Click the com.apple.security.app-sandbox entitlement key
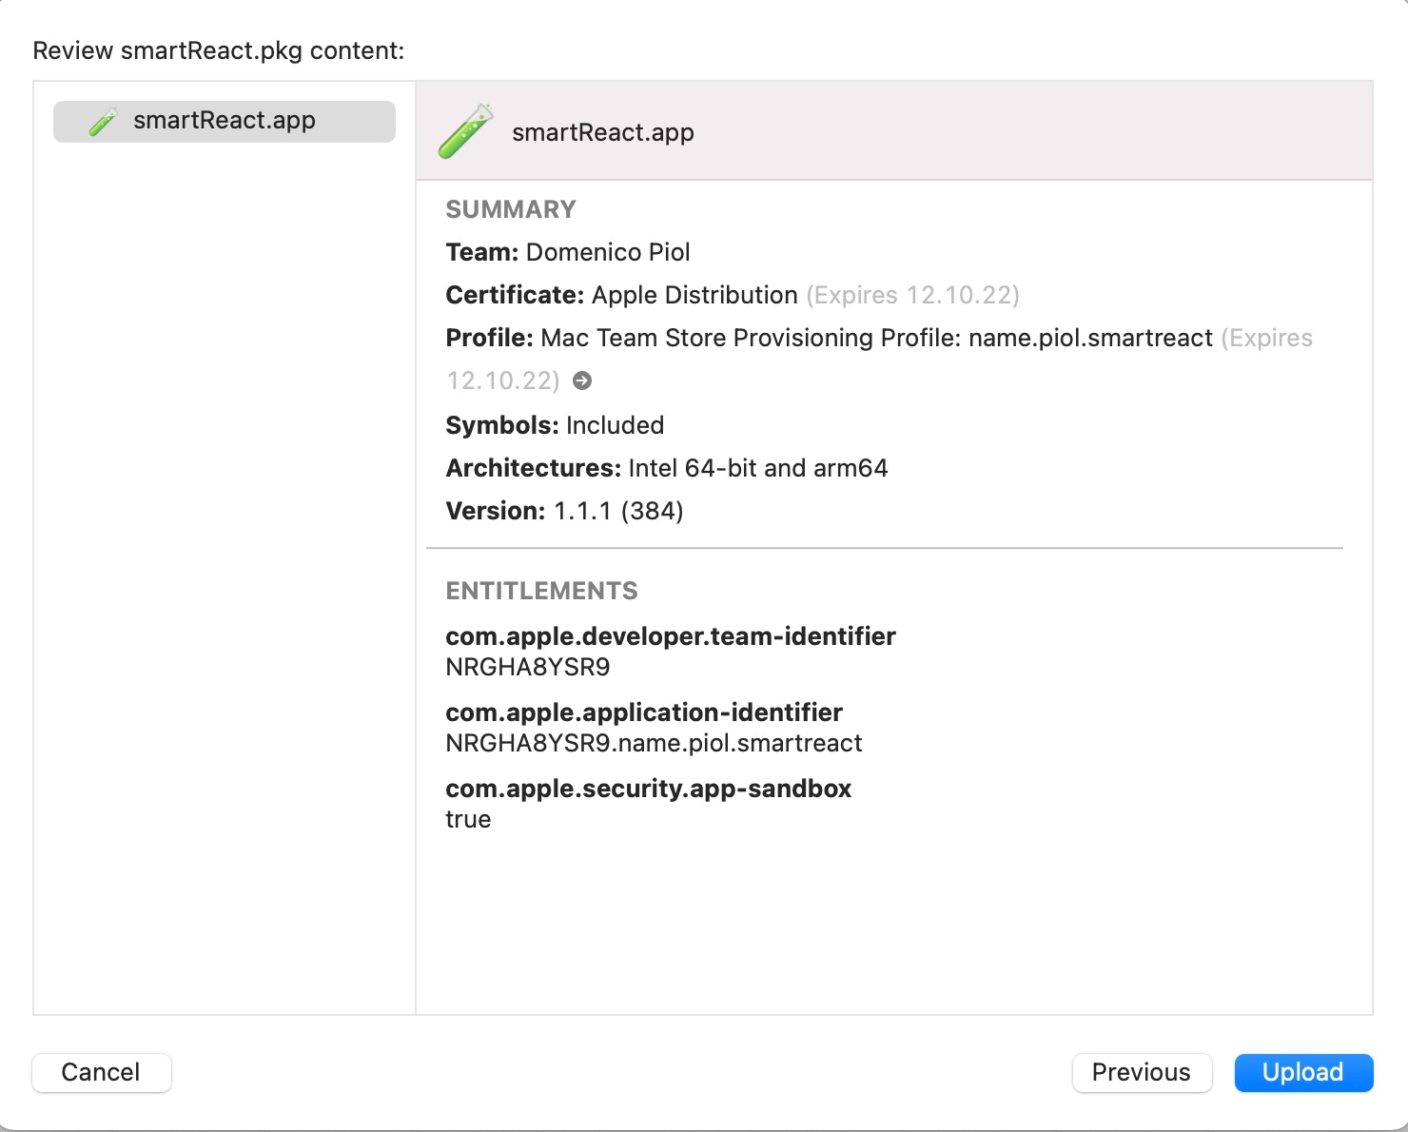This screenshot has height=1132, width=1408. (648, 789)
